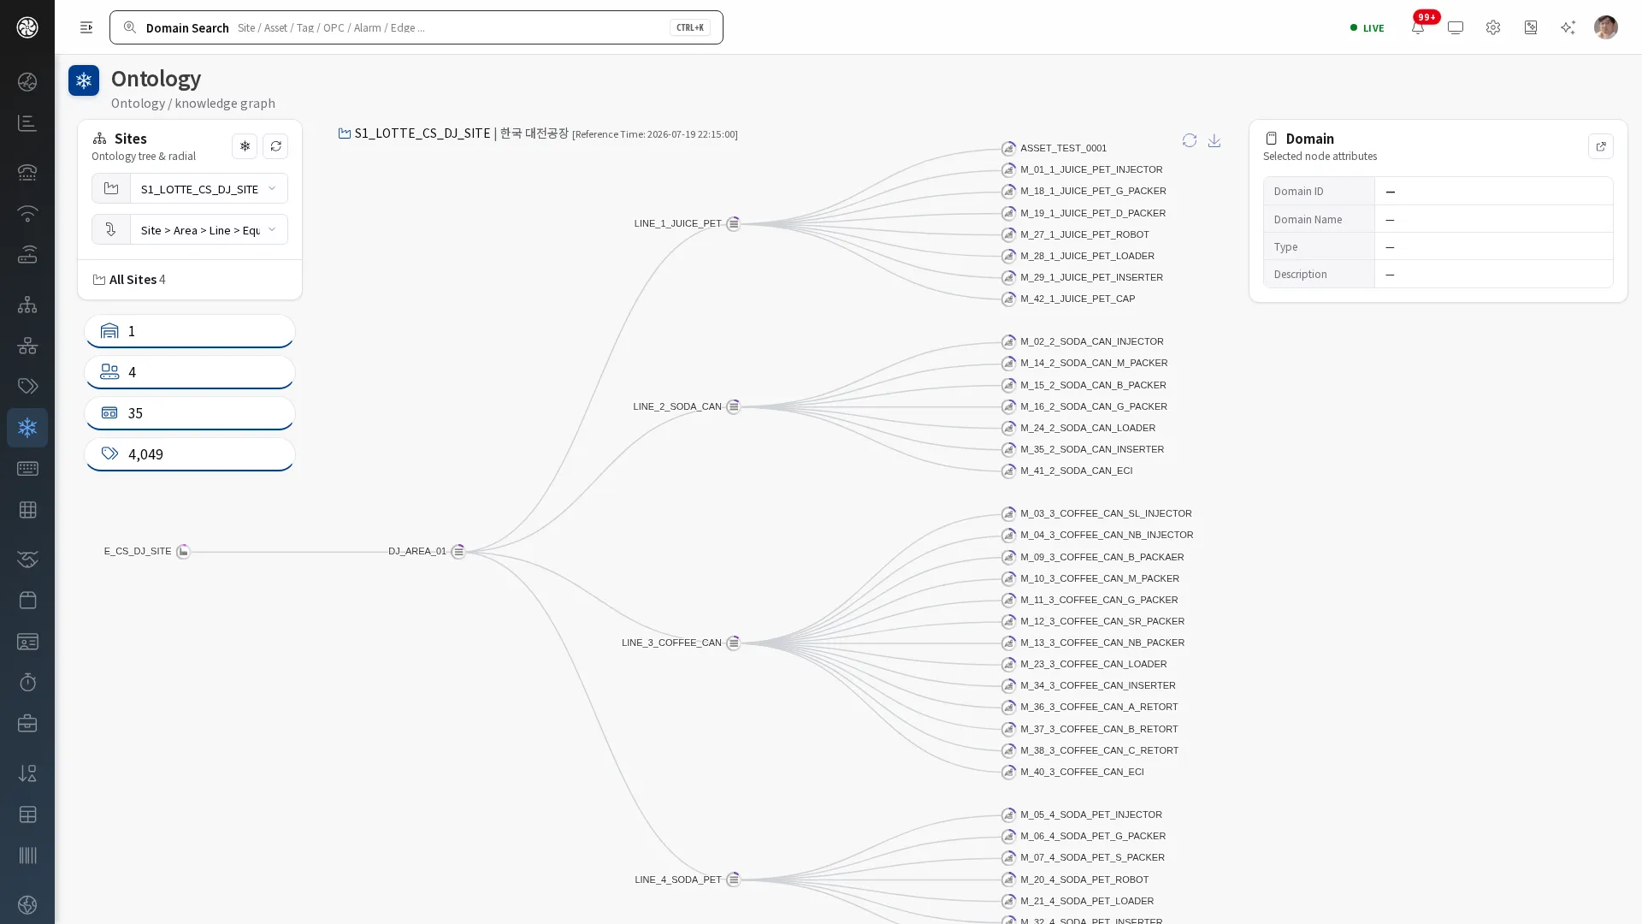The image size is (1642, 924).
Task: Collapse the LINE_1_JUICE_PET node
Action: (733, 223)
